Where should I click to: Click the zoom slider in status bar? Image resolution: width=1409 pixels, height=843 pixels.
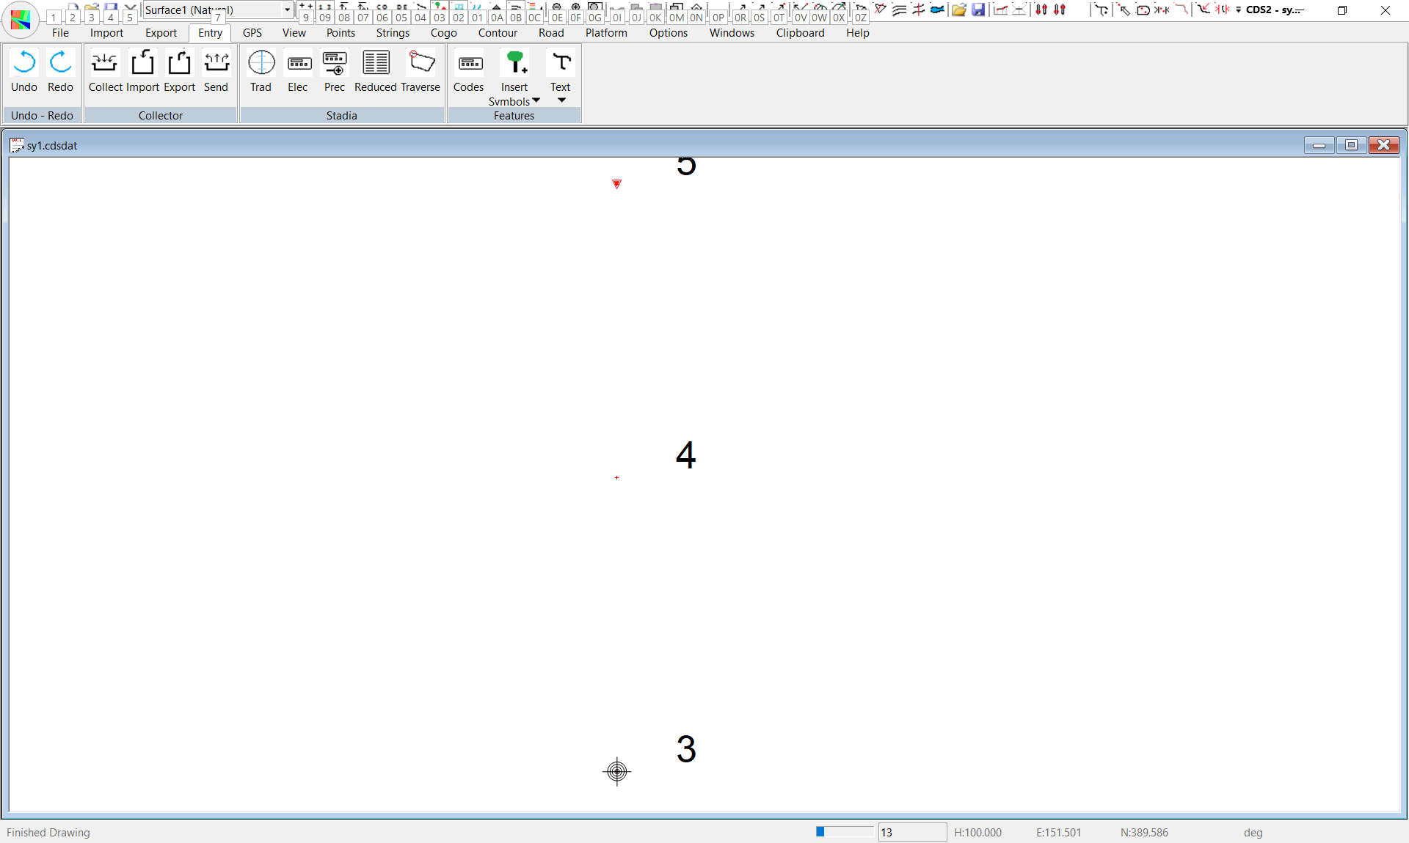pos(844,831)
